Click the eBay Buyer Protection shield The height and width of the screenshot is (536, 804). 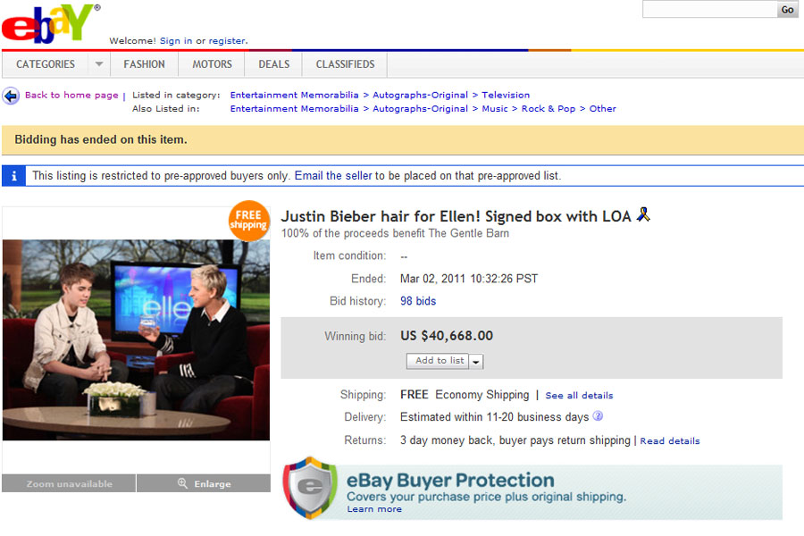[311, 488]
